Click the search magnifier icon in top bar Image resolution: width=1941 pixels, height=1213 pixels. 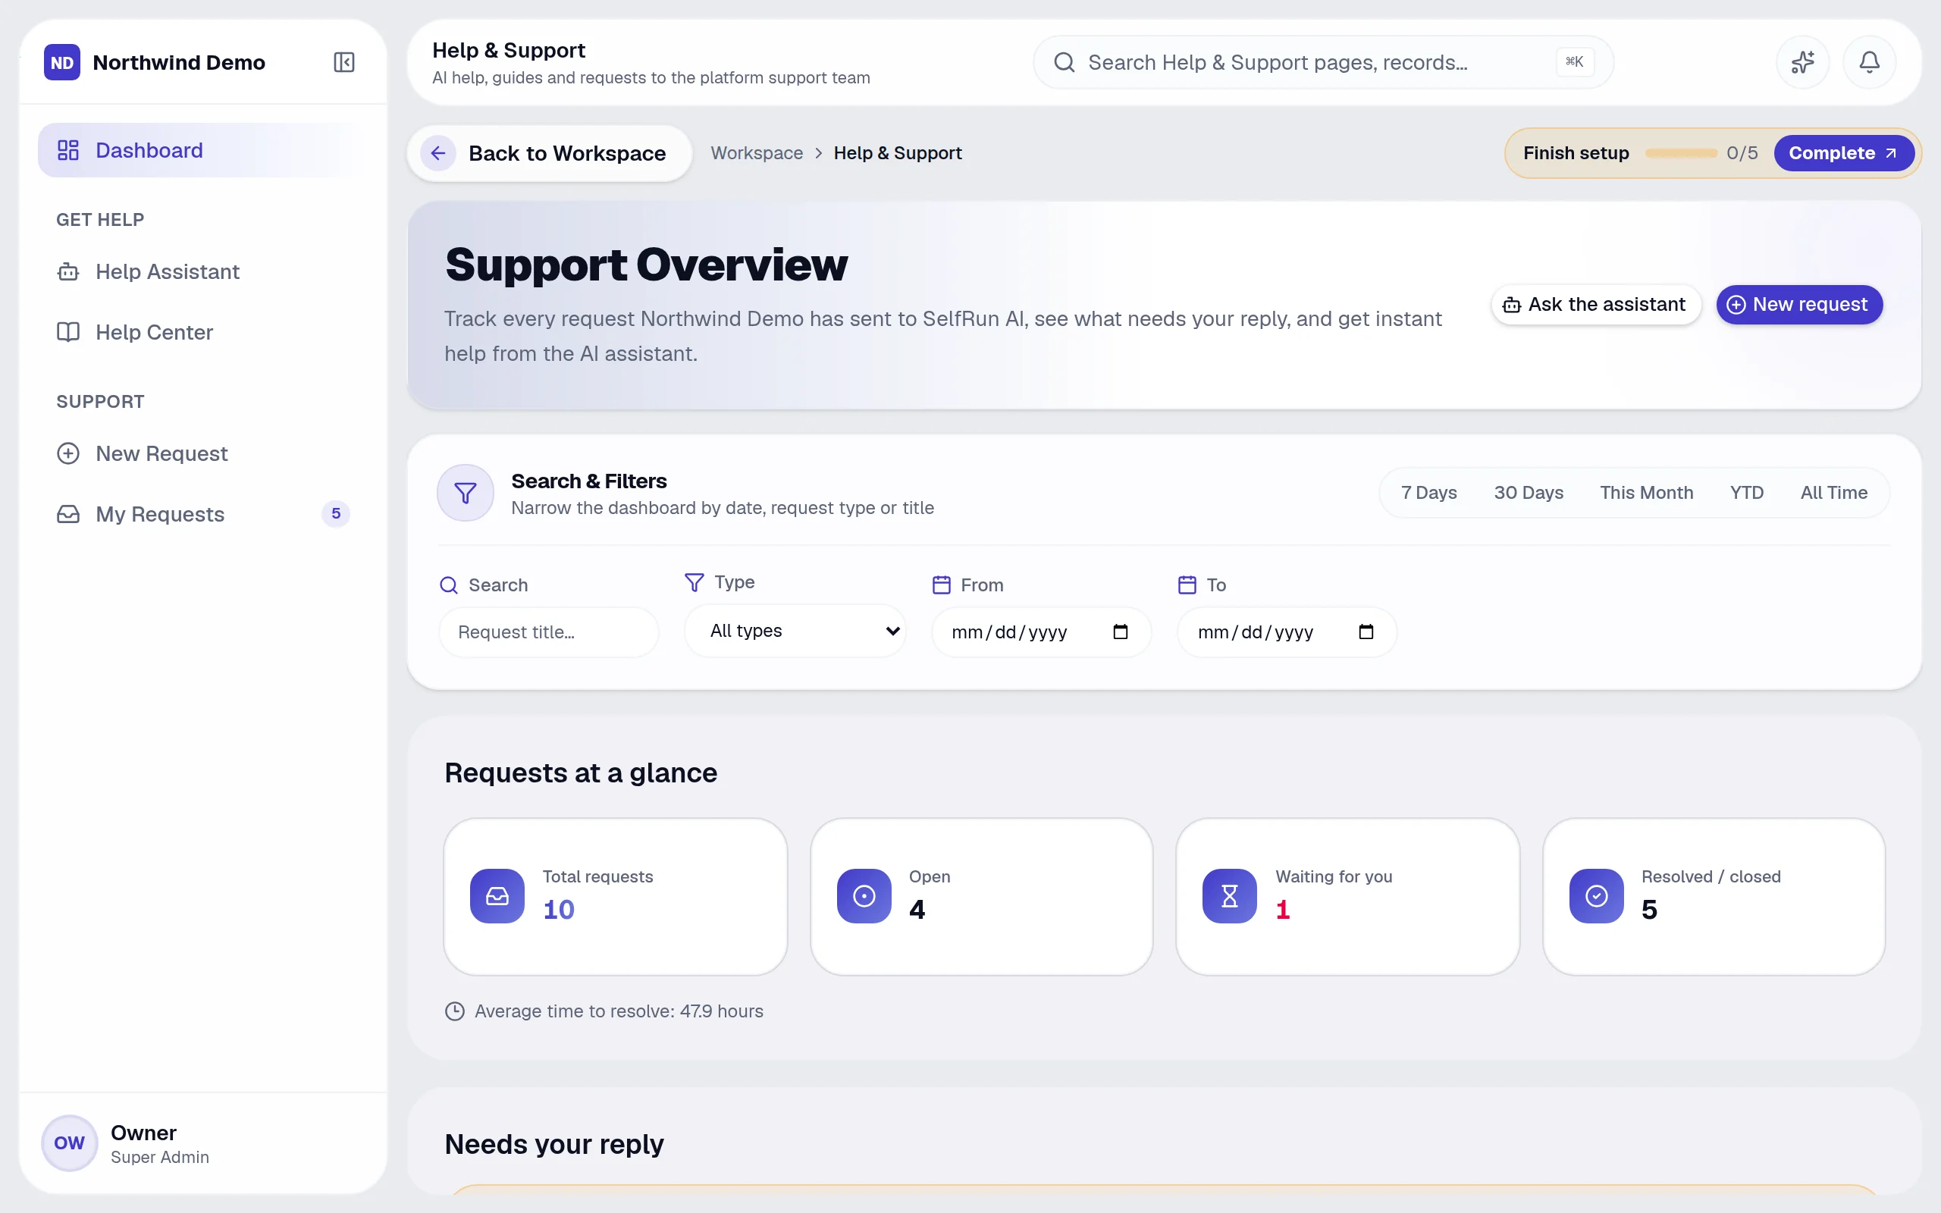pyautogui.click(x=1065, y=63)
